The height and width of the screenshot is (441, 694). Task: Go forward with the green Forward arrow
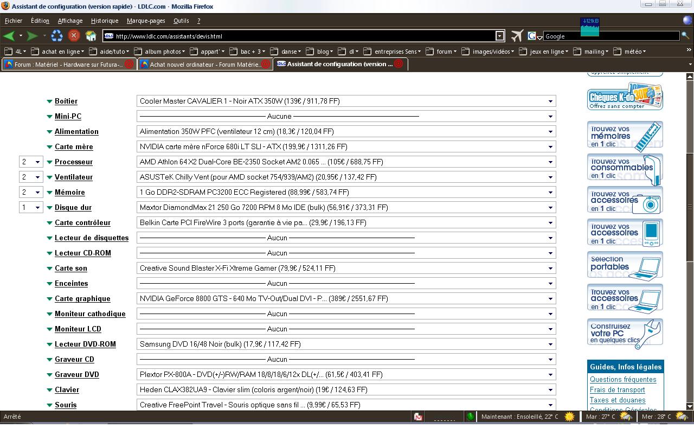coord(33,36)
